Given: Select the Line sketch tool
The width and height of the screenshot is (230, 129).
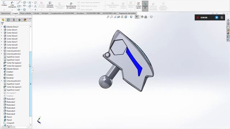Looking at the screenshot, I should click(19, 3).
